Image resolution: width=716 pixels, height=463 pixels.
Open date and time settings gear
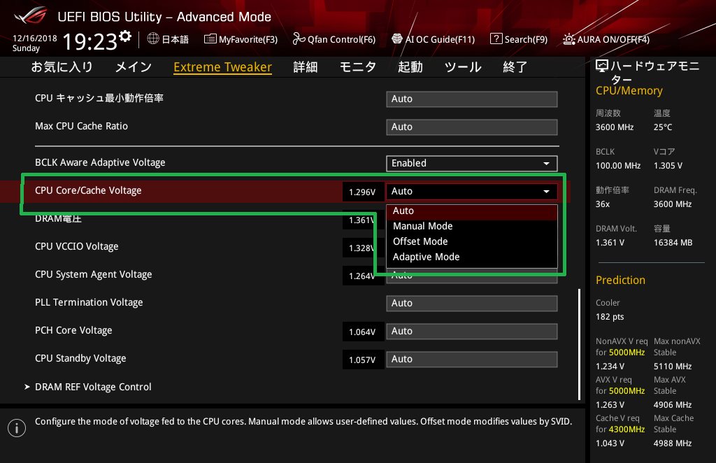(125, 36)
